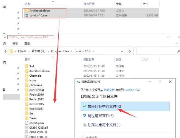180x138 pixels.
Task: Open the Lumion 10.0 destination link
Action: 133,90
